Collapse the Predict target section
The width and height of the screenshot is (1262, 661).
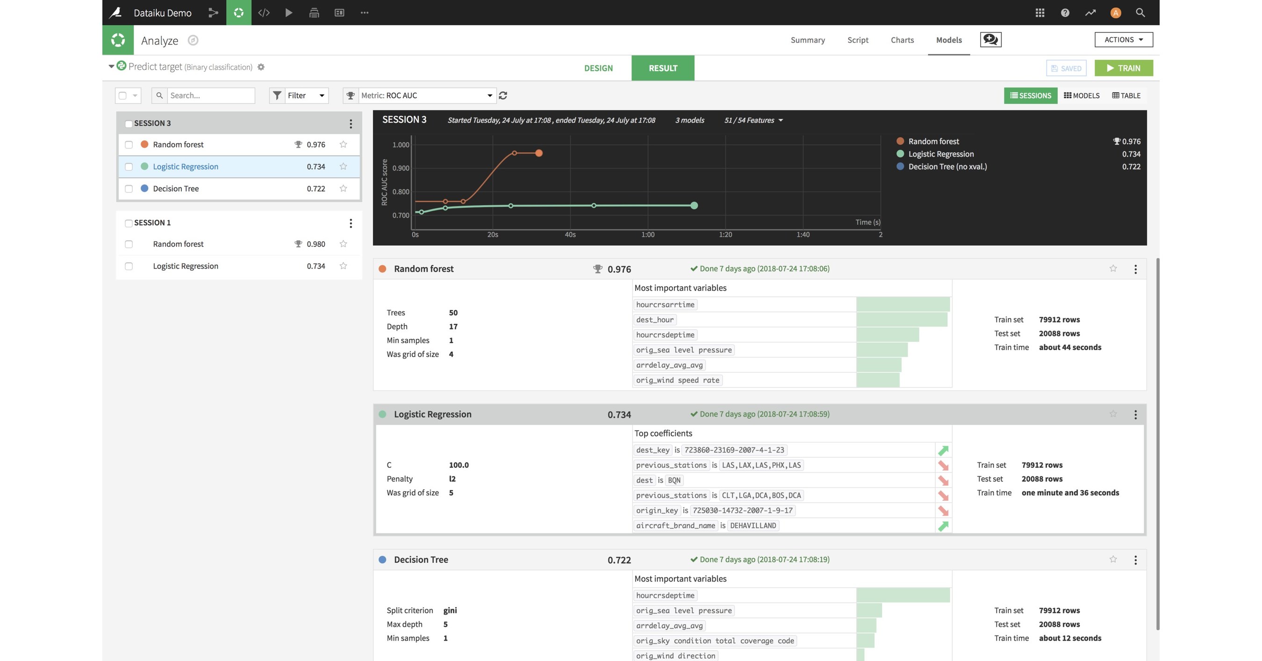111,67
